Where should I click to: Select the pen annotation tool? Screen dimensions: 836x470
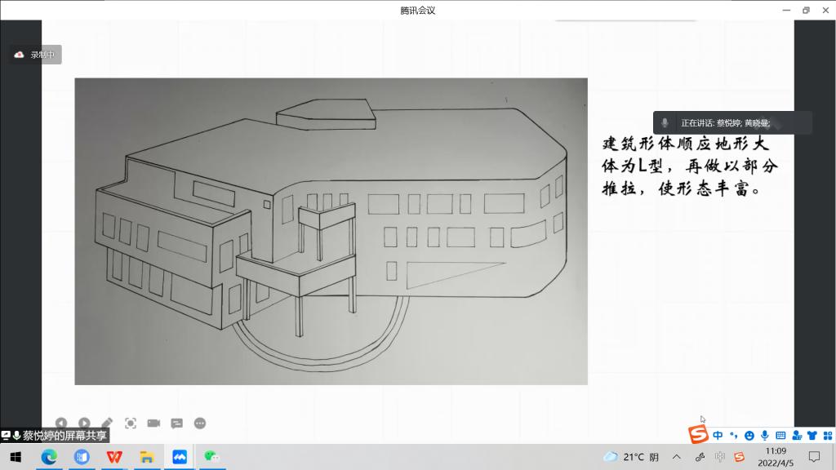click(107, 423)
